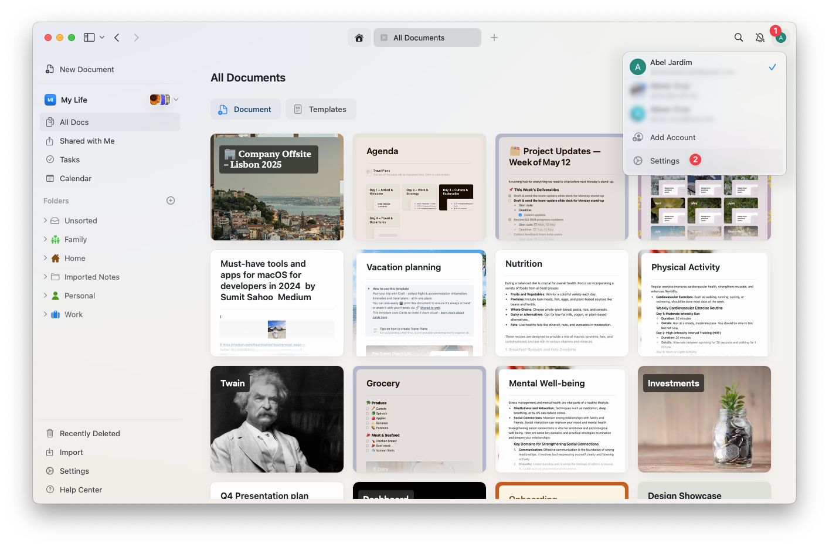Viewport: 829px width, 547px height.
Task: Open the Nutrition document
Action: (x=562, y=303)
